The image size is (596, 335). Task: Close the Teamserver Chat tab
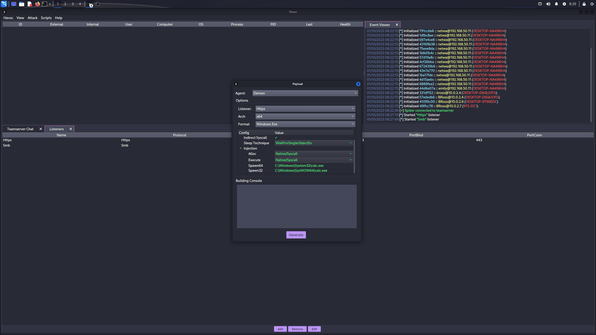41,129
